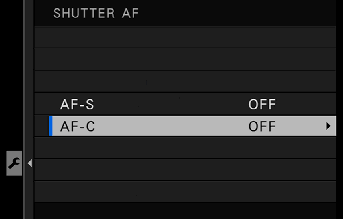Viewport: 343px width, 219px height.
Task: Toggle the OFF value for AF-C
Action: (262, 126)
